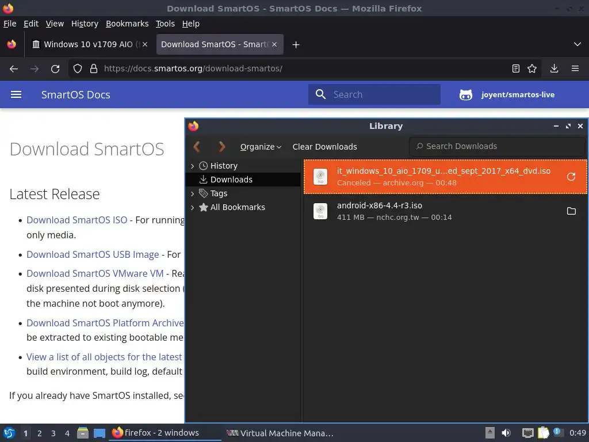
Task: Open the update notifier tray icon
Action: [x=558, y=432]
